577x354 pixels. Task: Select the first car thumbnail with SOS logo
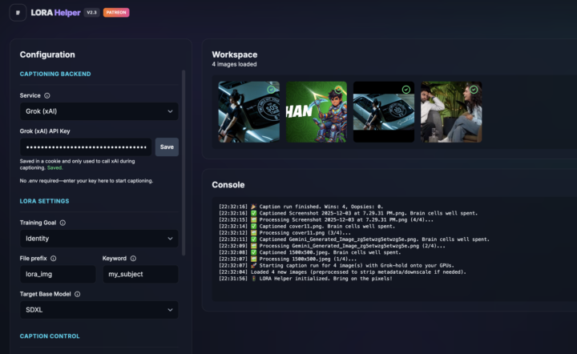tap(248, 112)
